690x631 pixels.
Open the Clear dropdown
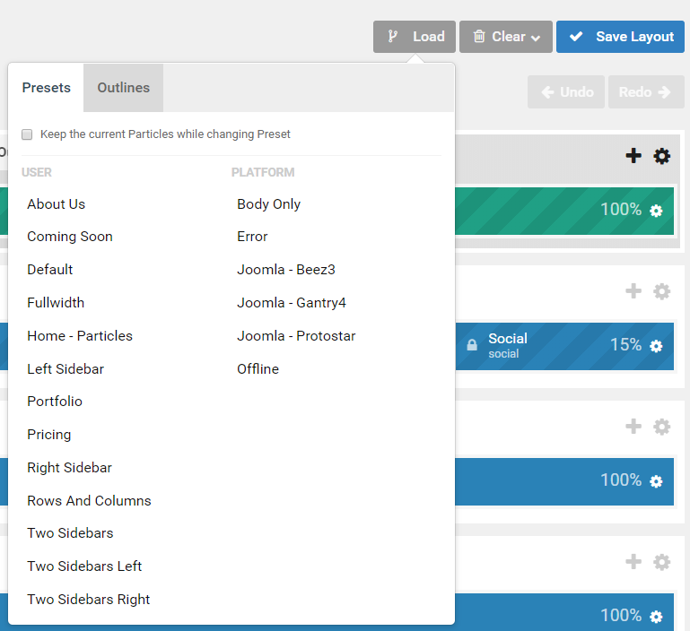click(x=506, y=37)
